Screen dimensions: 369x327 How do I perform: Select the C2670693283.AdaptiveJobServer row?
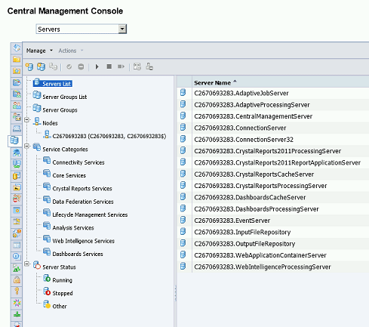point(273,93)
